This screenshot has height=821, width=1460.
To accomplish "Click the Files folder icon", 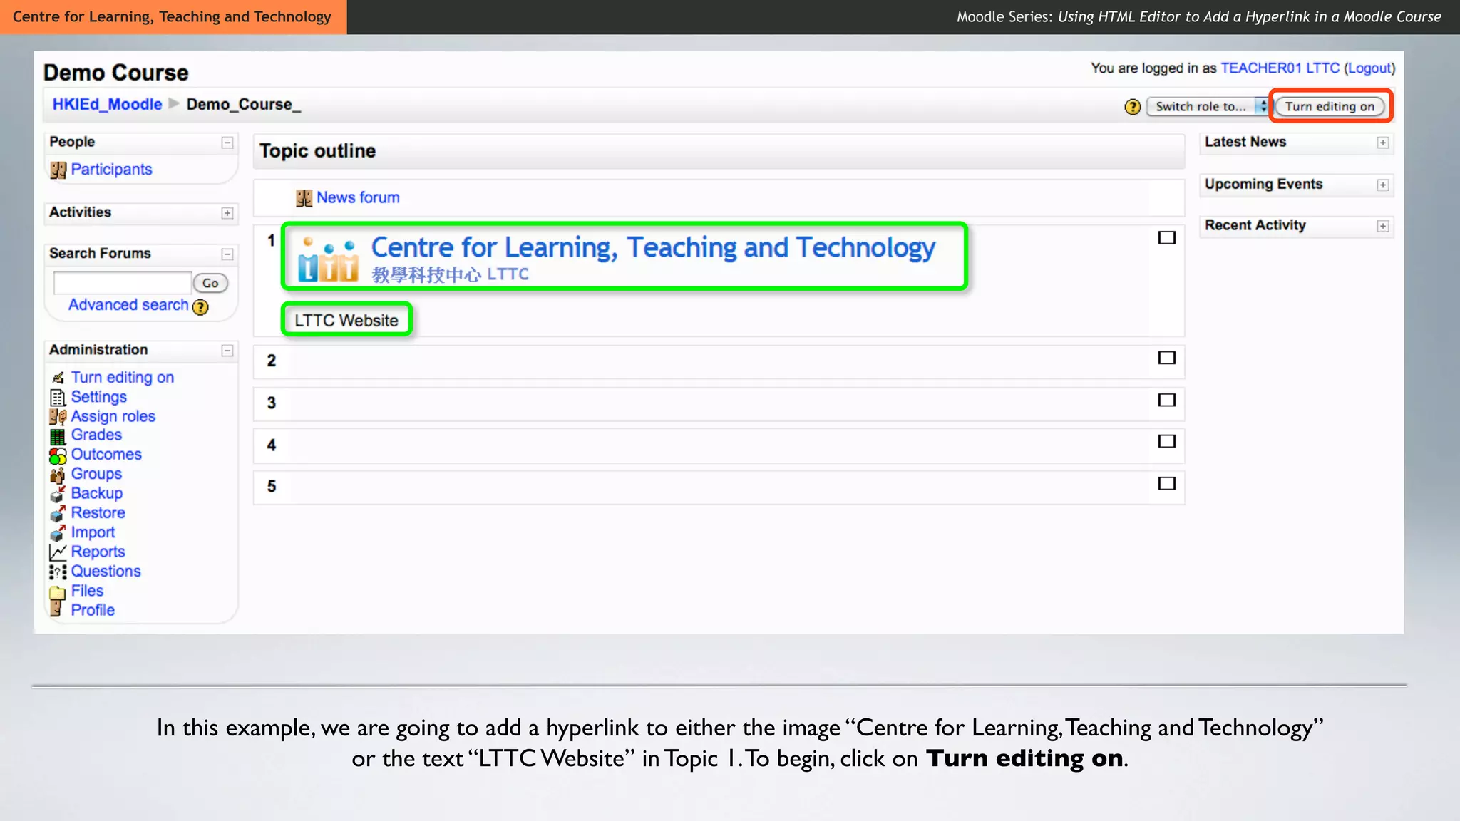I will point(58,592).
